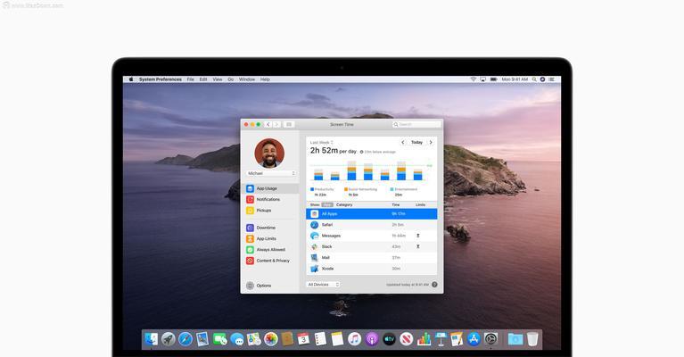Select Pickups in the sidebar
This screenshot has height=357, width=684.
[260, 211]
